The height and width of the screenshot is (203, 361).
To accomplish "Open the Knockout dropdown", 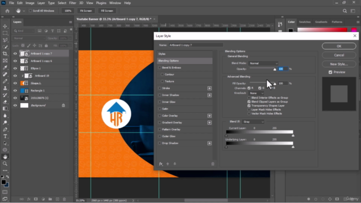I will click(x=256, y=93).
